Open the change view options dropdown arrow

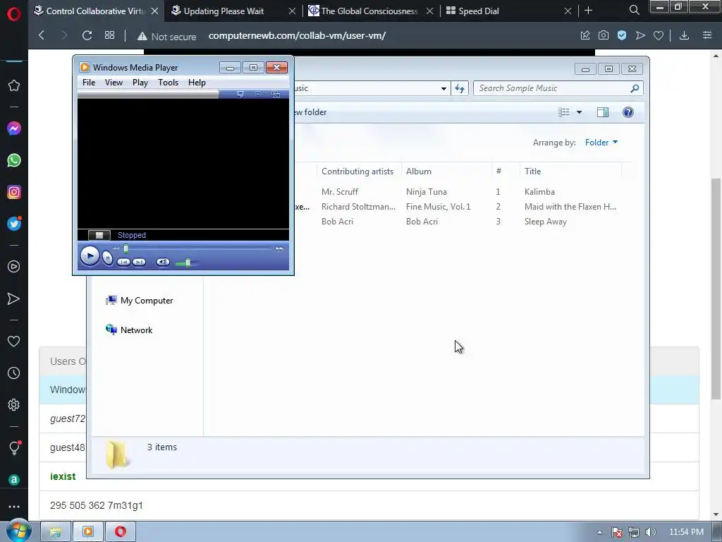point(580,112)
